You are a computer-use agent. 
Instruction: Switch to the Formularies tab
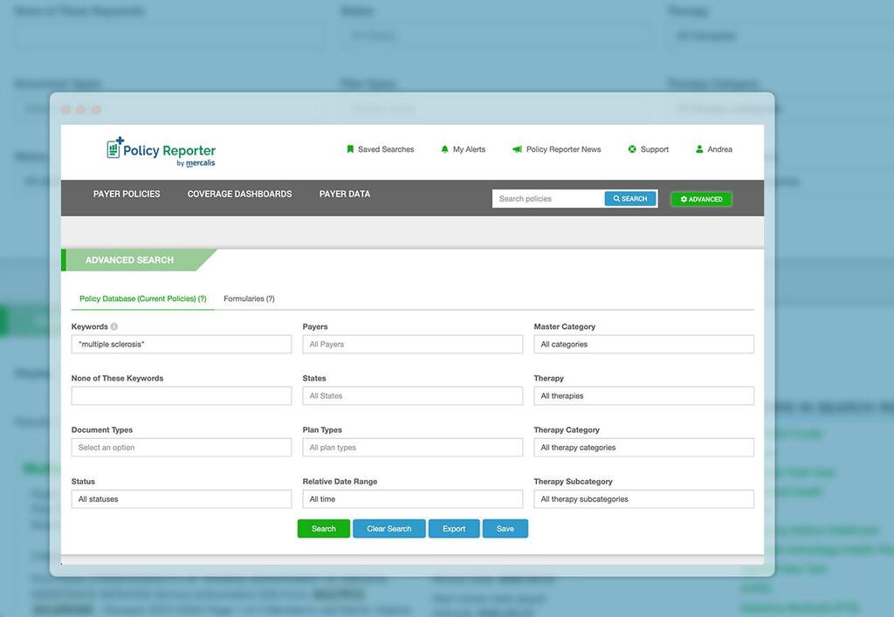pos(249,298)
